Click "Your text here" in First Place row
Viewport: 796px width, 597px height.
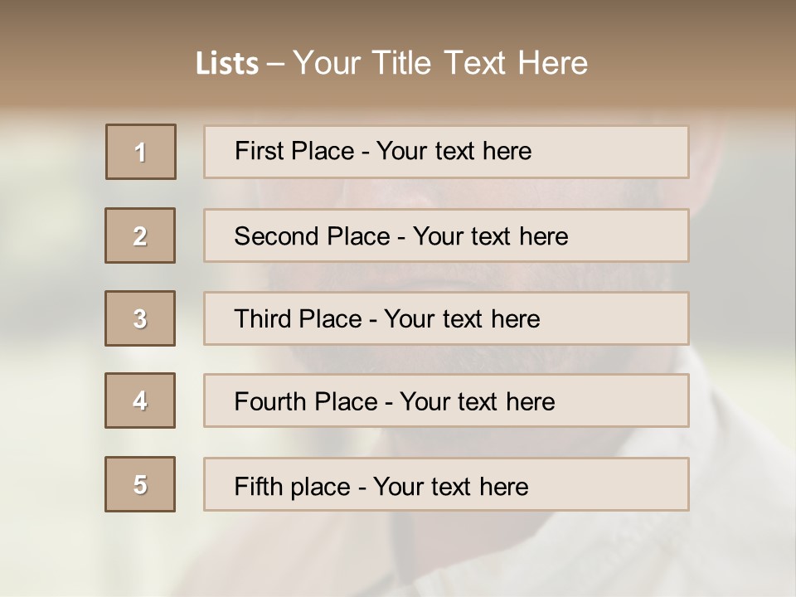pos(454,151)
